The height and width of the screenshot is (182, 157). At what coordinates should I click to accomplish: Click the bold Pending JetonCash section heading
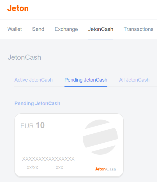[37, 104]
